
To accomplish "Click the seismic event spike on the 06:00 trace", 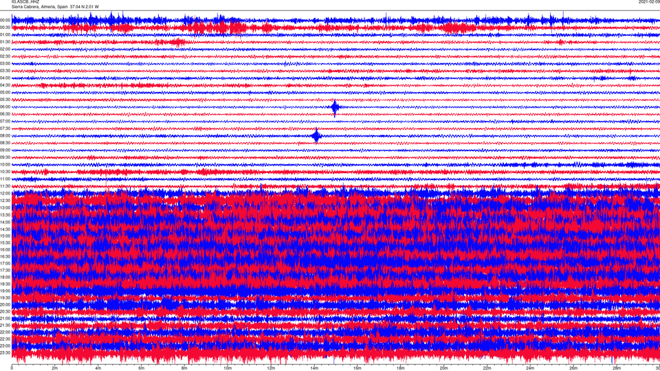I will coord(335,108).
